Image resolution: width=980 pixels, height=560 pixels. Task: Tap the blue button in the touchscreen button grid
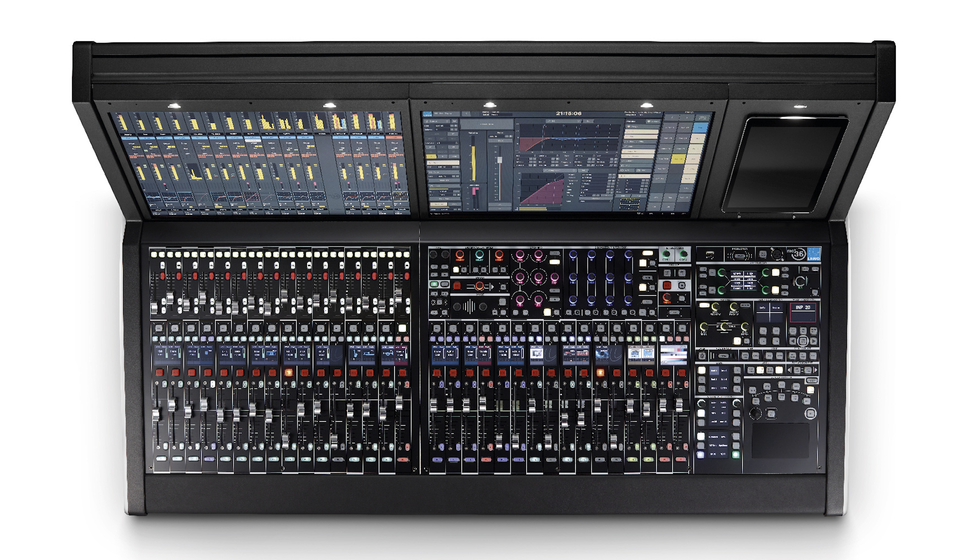(x=700, y=127)
